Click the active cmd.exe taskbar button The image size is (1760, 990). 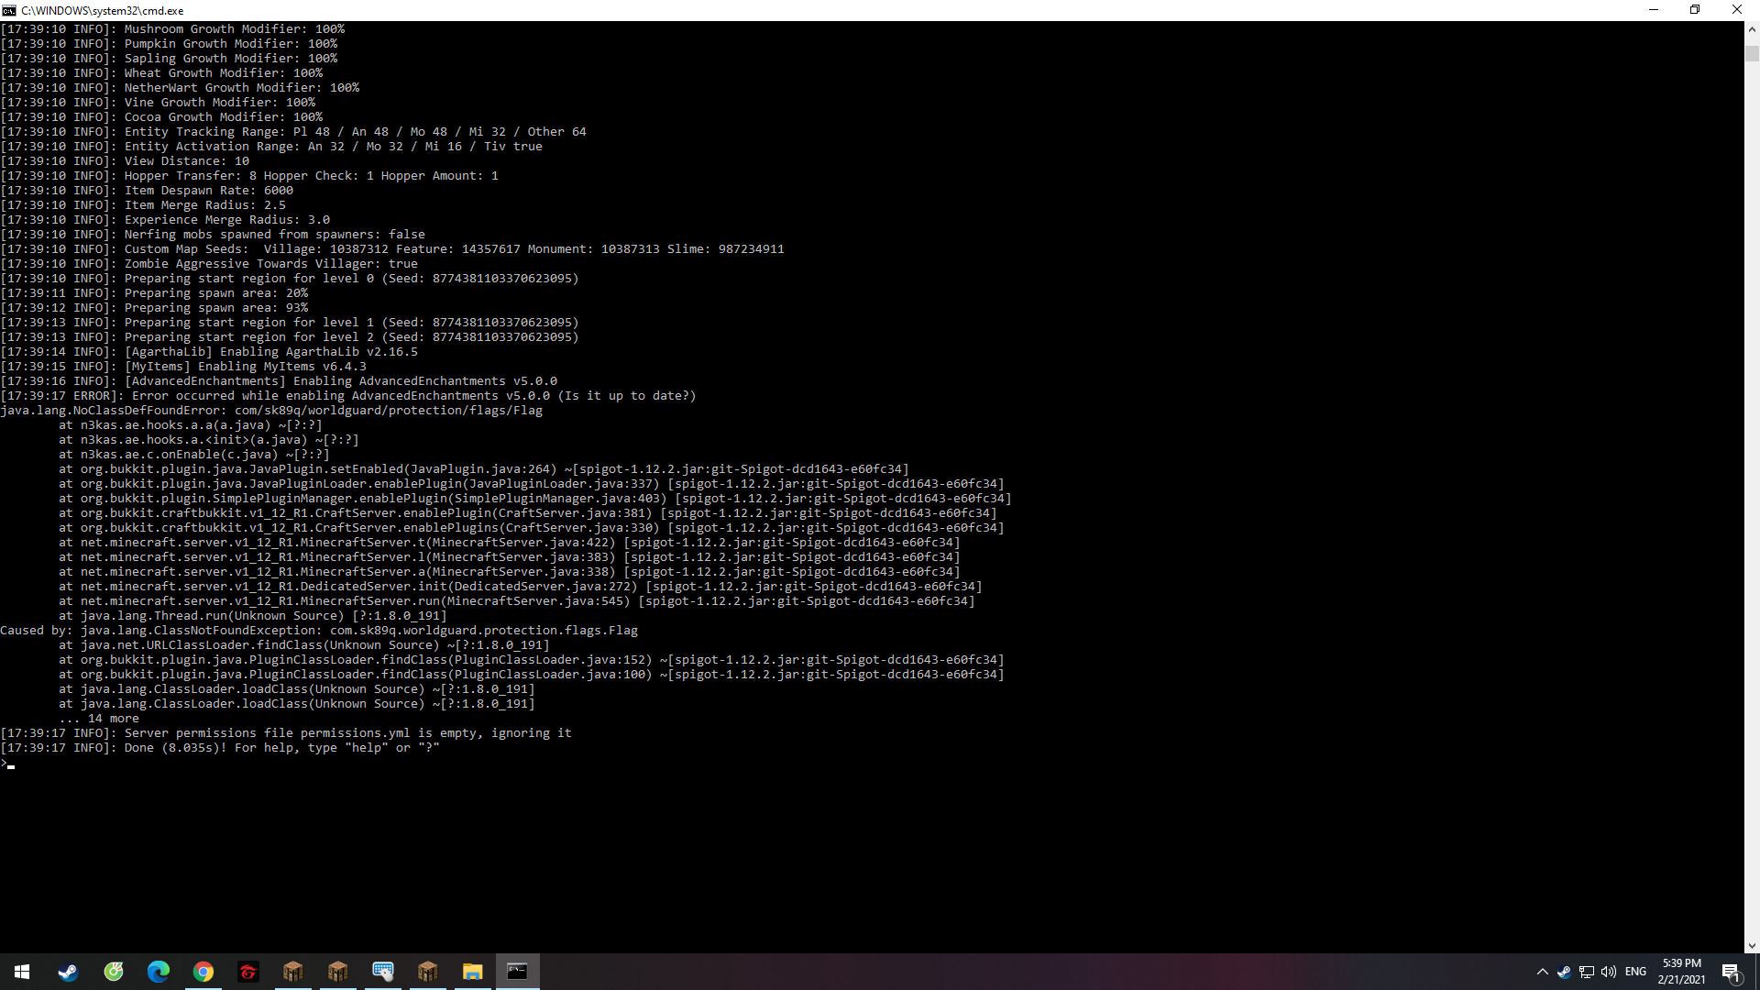[x=518, y=972]
